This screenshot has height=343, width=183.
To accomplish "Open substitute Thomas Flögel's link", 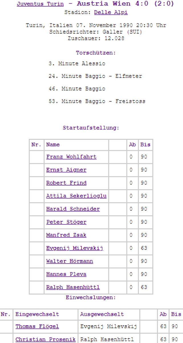I will [37, 326].
